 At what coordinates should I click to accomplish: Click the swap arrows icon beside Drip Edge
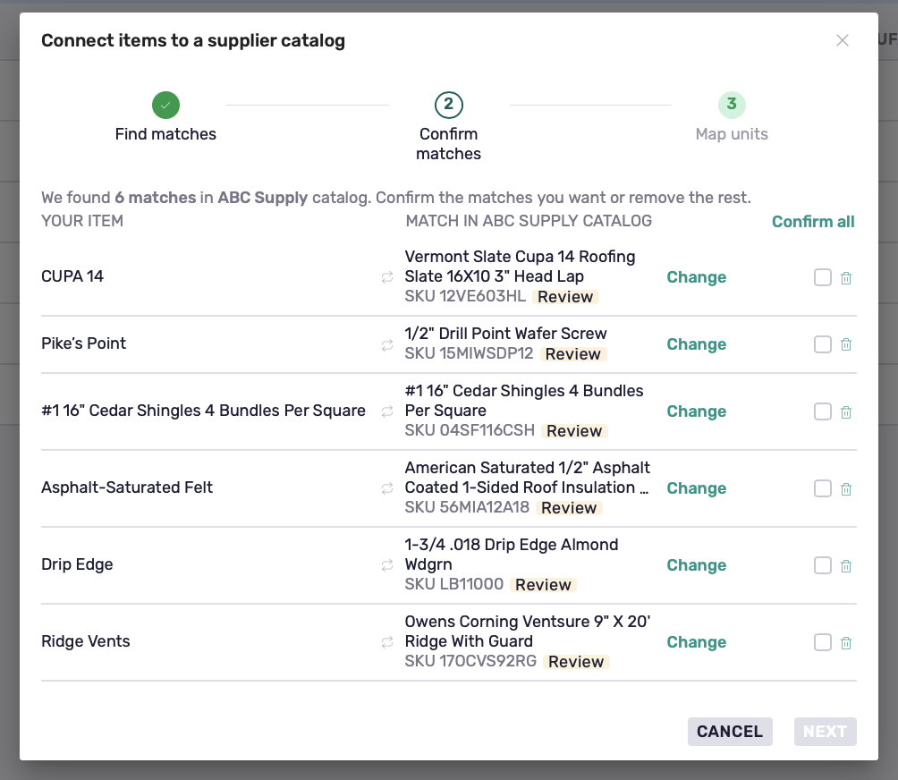pyautogui.click(x=387, y=565)
